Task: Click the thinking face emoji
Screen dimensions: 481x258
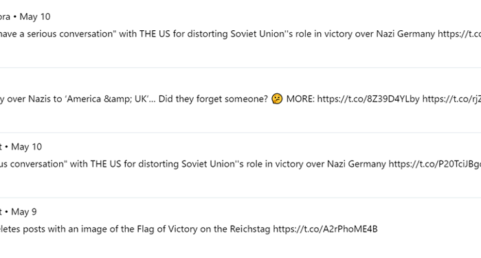Action: click(x=277, y=99)
